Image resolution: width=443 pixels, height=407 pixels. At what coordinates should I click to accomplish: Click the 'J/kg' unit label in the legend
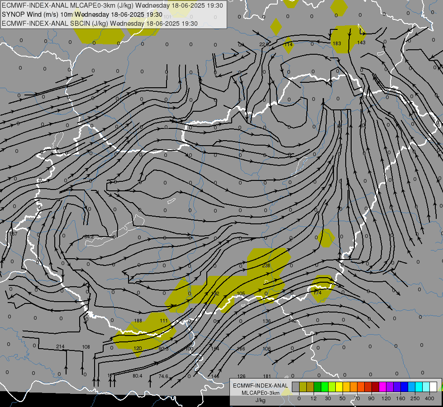coord(260,400)
